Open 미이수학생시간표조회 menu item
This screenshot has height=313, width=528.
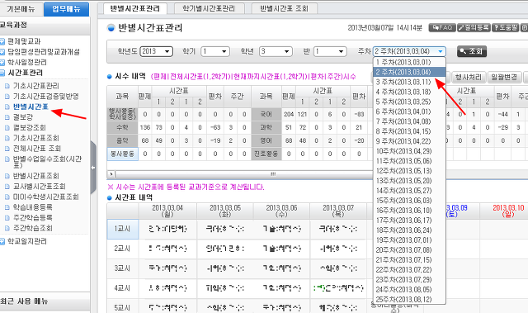pyautogui.click(x=46, y=197)
